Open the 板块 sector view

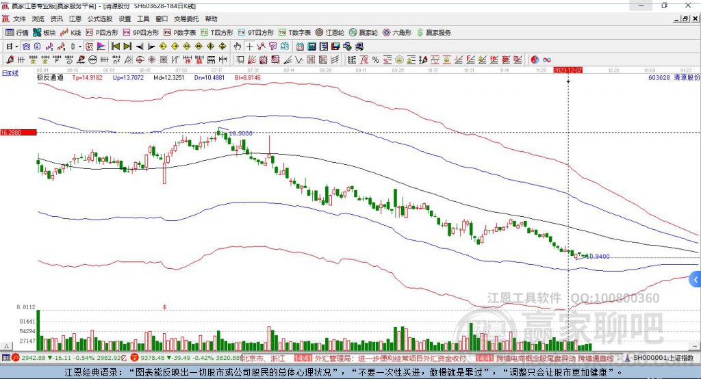[x=44, y=33]
